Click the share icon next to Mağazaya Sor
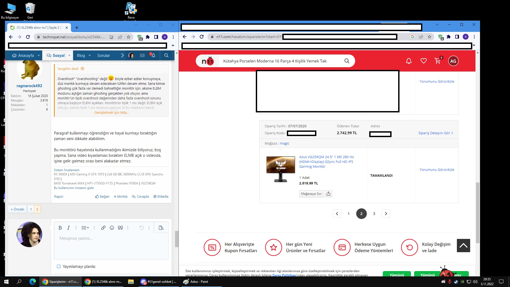The height and width of the screenshot is (287, 510). point(329,194)
